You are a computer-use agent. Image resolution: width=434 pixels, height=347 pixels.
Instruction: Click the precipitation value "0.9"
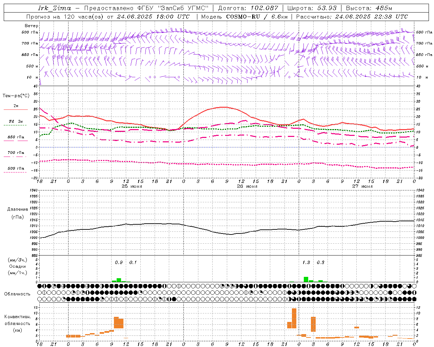pos(119,263)
